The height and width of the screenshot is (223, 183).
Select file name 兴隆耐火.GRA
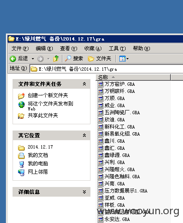[119, 169]
